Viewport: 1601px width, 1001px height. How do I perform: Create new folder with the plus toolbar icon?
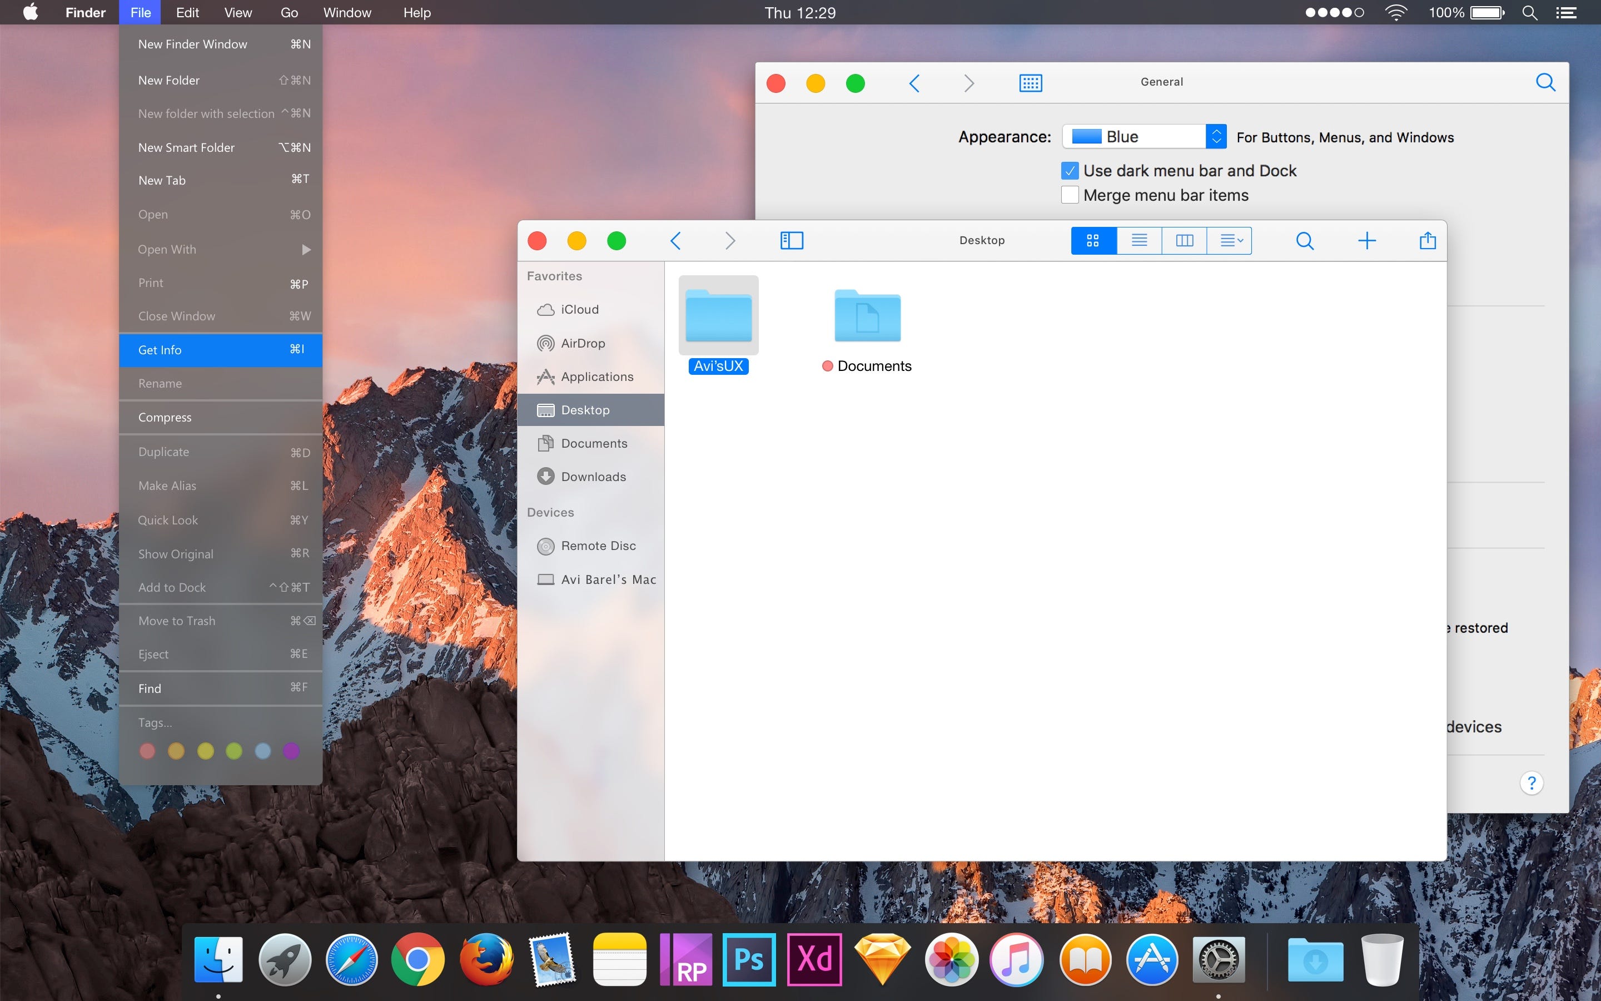point(1367,240)
